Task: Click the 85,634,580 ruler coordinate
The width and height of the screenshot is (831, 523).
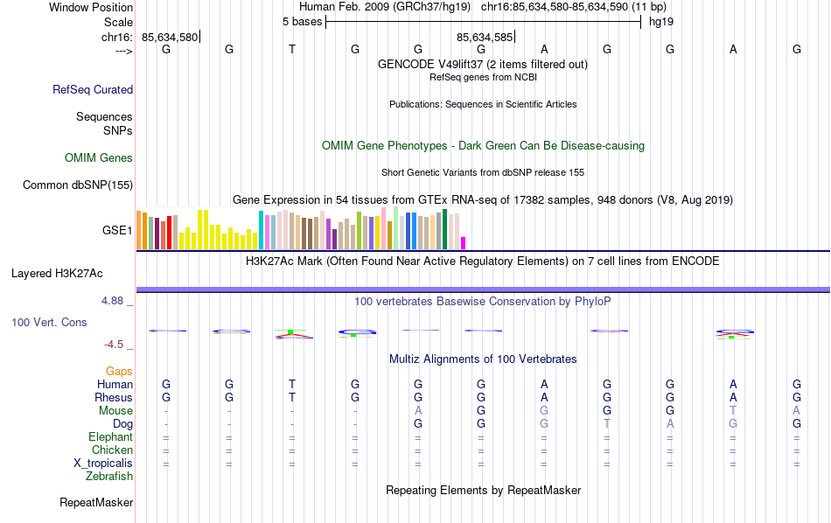Action: [170, 38]
